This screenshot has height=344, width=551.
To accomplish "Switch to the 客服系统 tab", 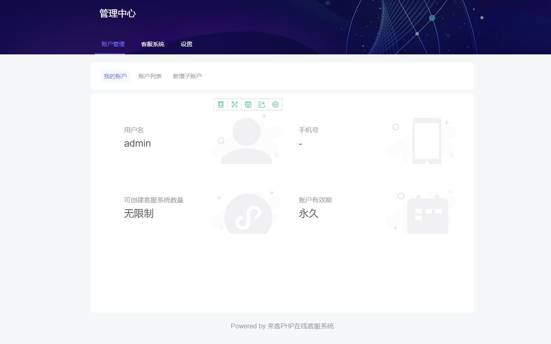I will tap(153, 44).
